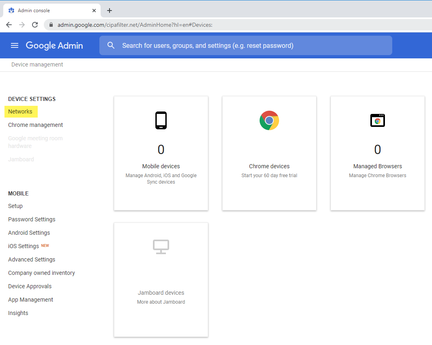432x345 pixels.
Task: Open iOS Settings
Action: tap(24, 246)
